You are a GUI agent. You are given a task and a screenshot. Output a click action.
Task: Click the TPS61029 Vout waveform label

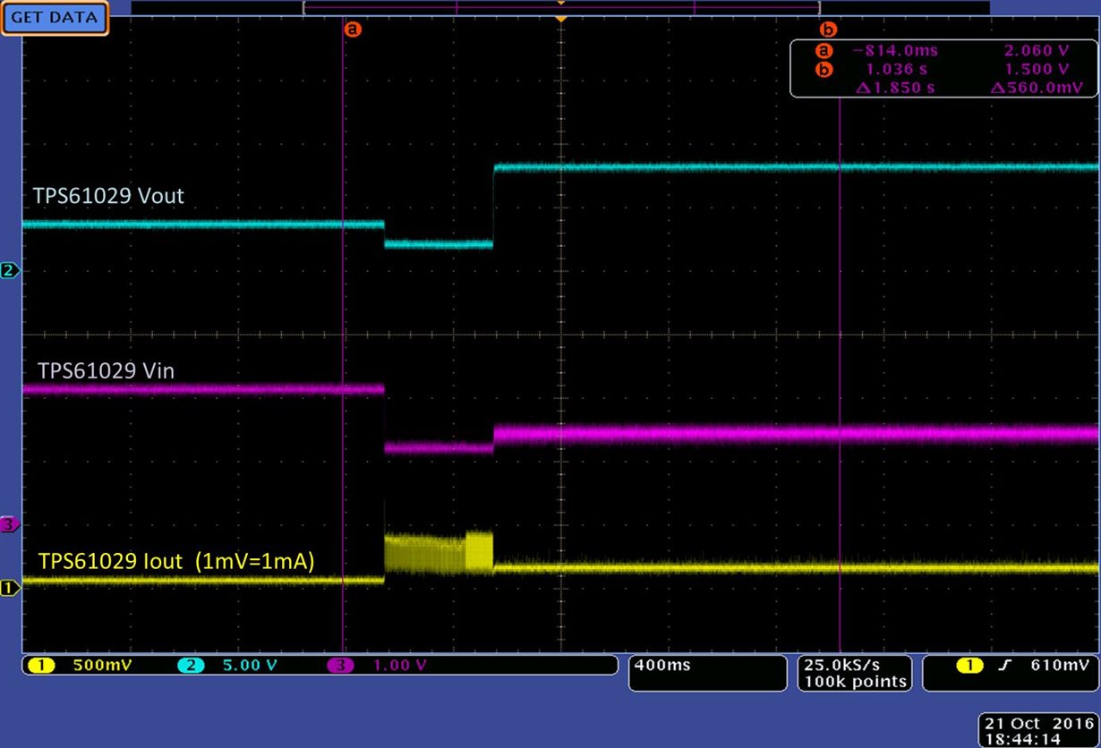108,196
